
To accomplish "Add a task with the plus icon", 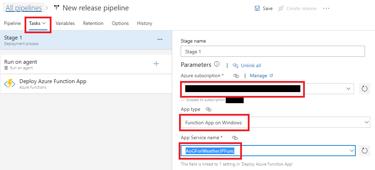I will [x=156, y=64].
